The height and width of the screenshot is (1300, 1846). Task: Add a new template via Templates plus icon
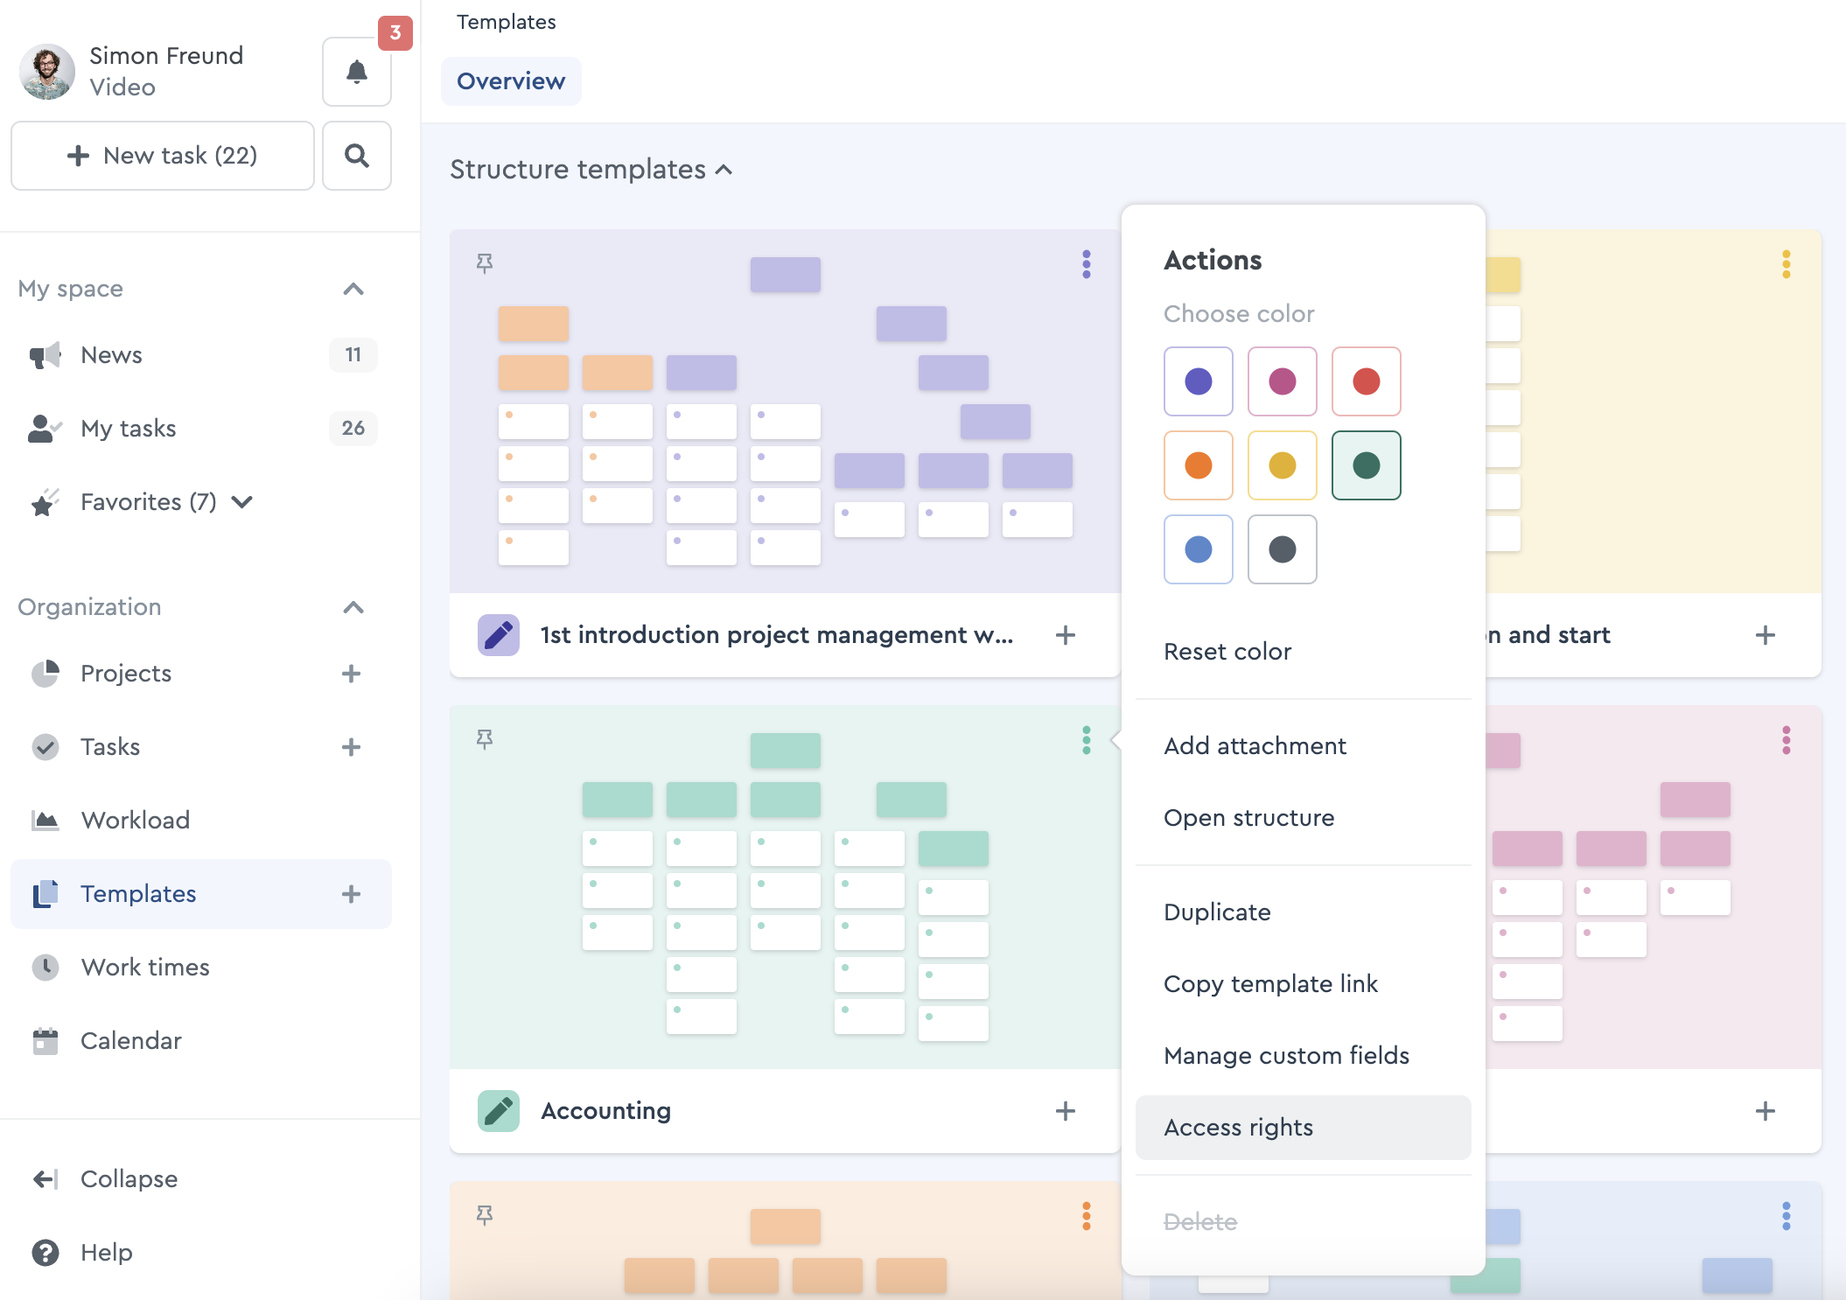(351, 894)
